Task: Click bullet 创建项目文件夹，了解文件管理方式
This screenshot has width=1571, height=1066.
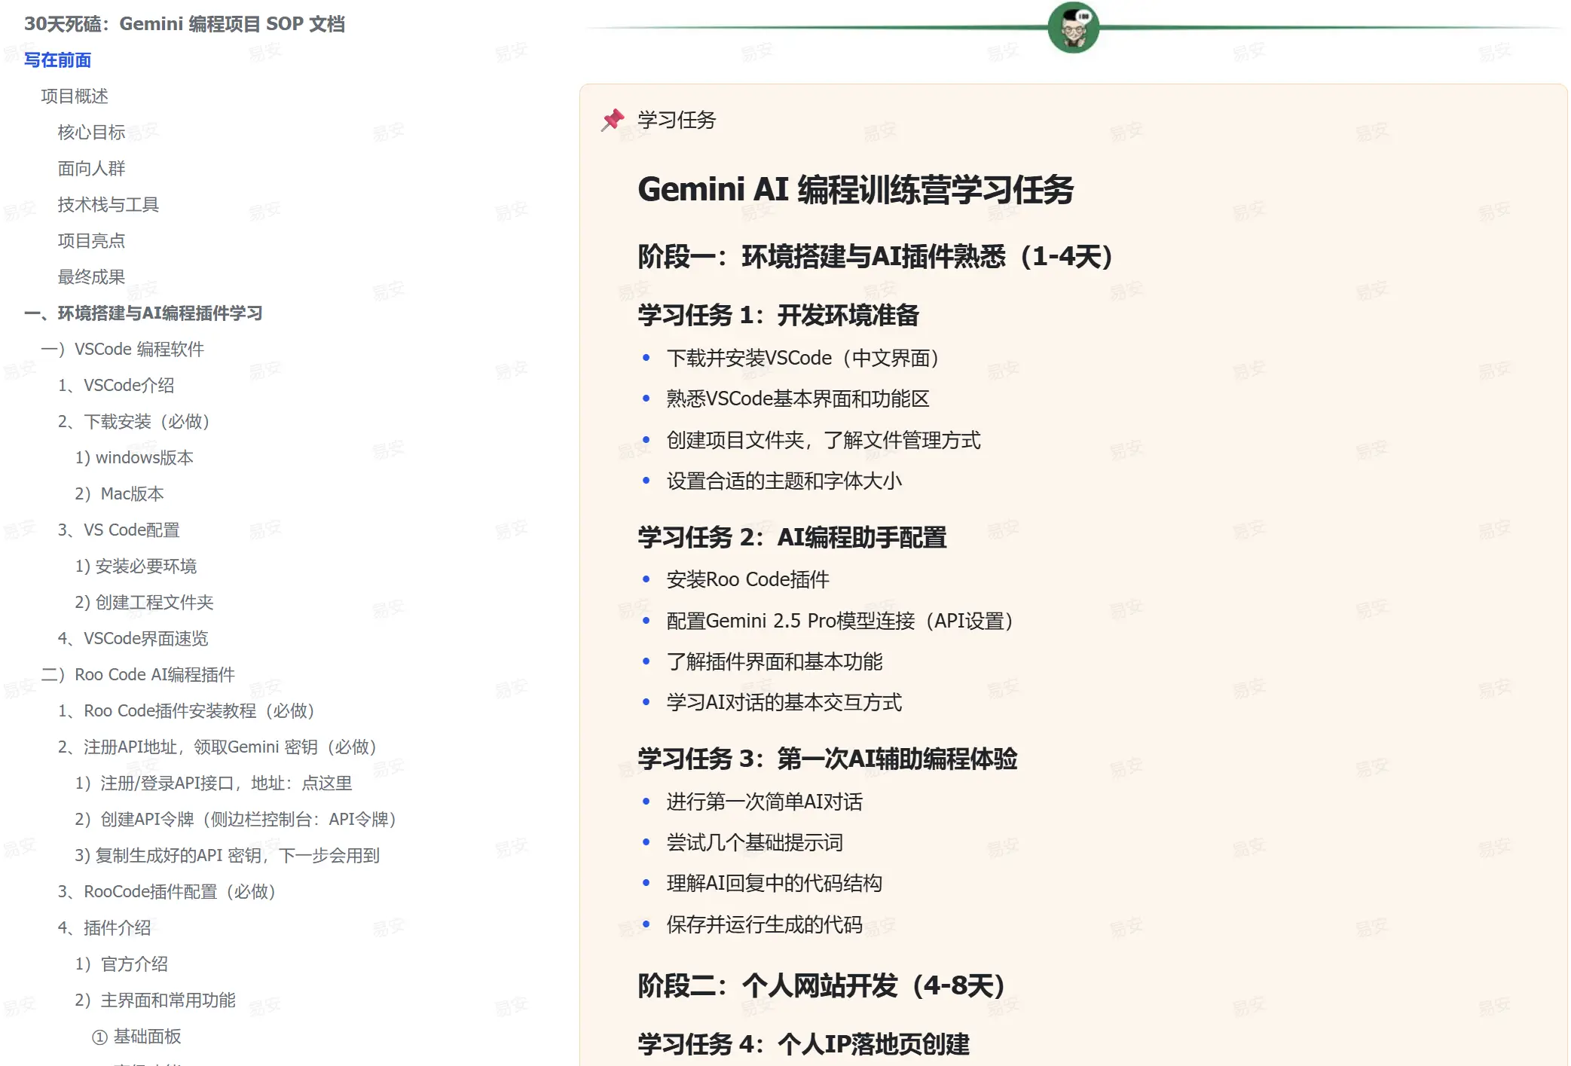Action: click(824, 440)
